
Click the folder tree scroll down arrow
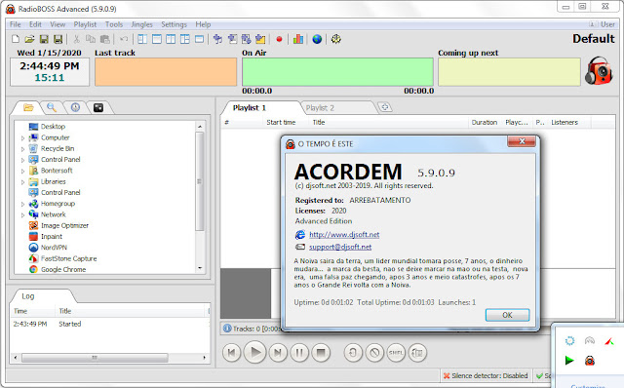click(200, 269)
